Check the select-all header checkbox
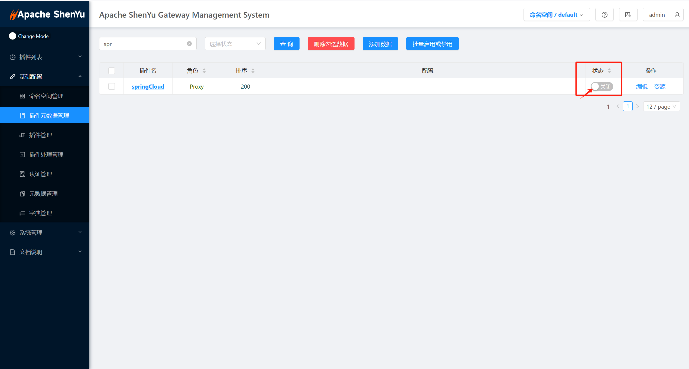This screenshot has height=369, width=689. [112, 71]
